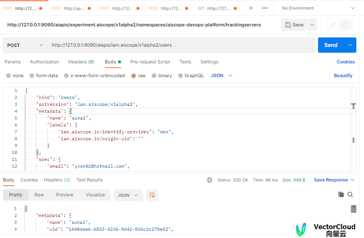Image resolution: width=364 pixels, height=238 pixels.
Task: Click the Send button
Action: coord(331,45)
